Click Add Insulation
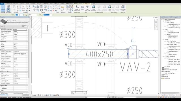The height and width of the screenshot is (101, 181). 94,8
